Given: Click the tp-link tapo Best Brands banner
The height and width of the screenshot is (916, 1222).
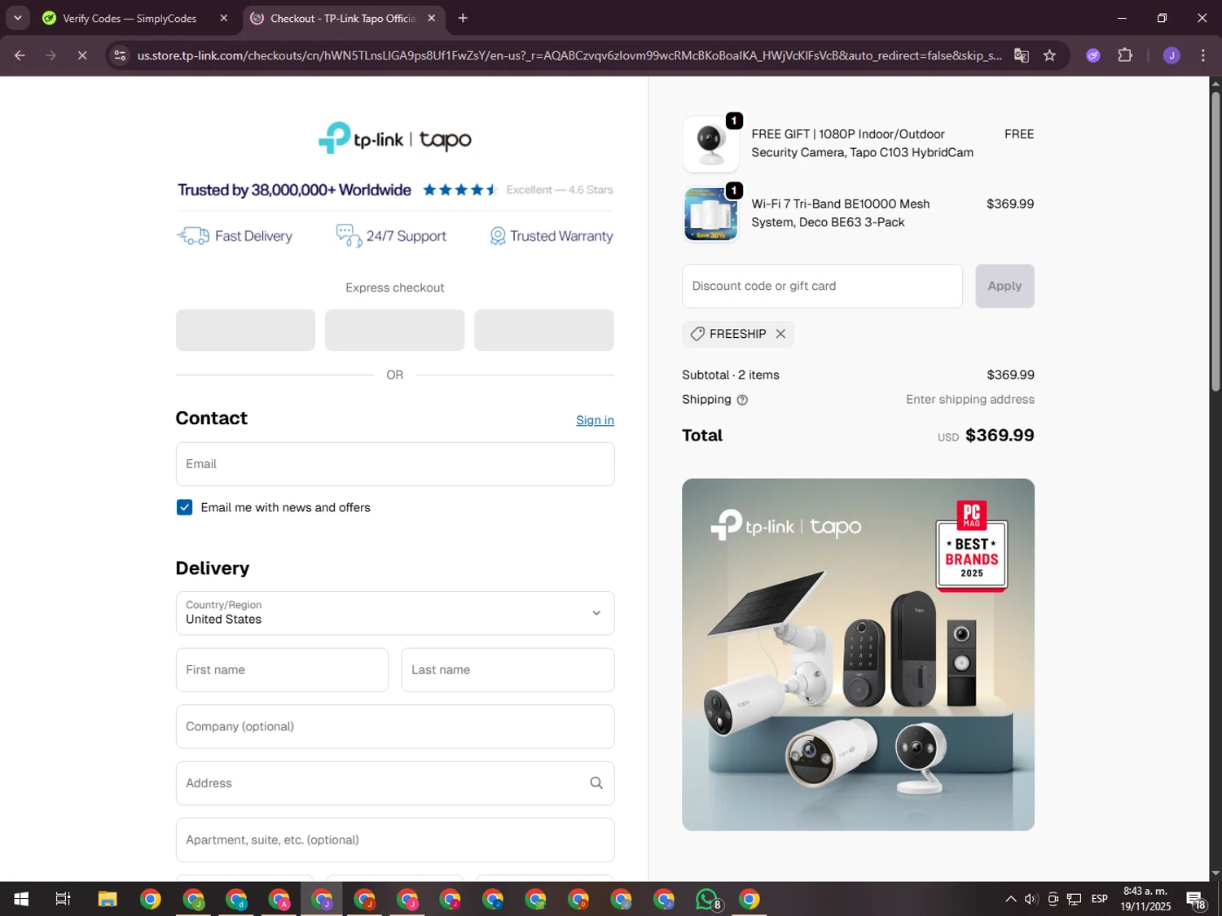Looking at the screenshot, I should tap(858, 655).
